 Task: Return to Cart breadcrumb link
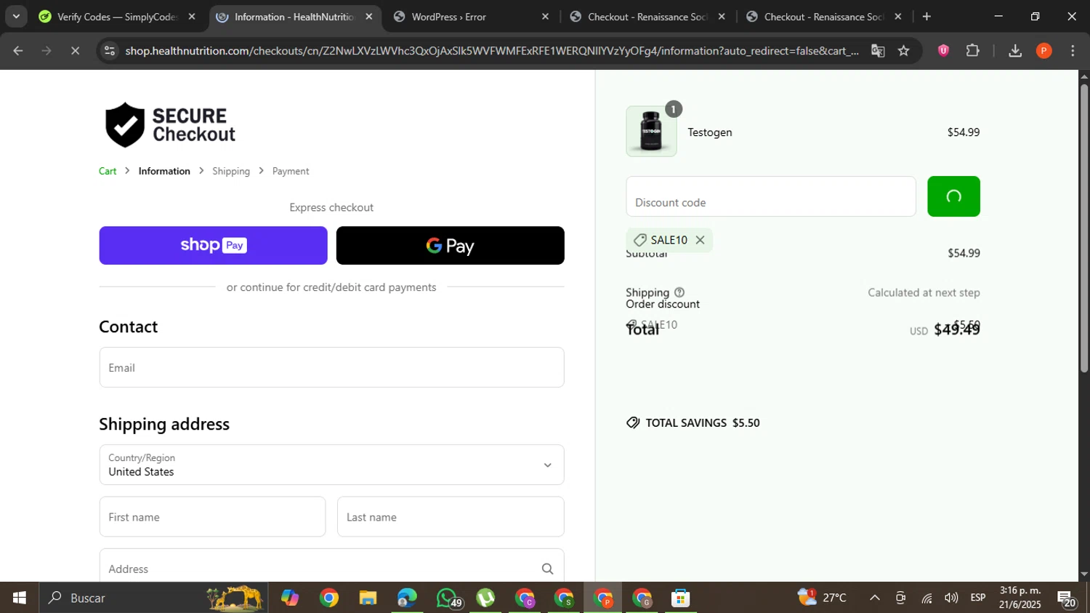(x=108, y=171)
